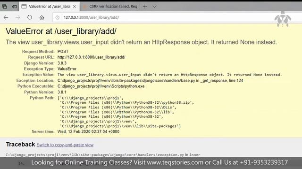The width and height of the screenshot is (302, 169).
Task: Click the Traceback heading
Action: point(20,144)
